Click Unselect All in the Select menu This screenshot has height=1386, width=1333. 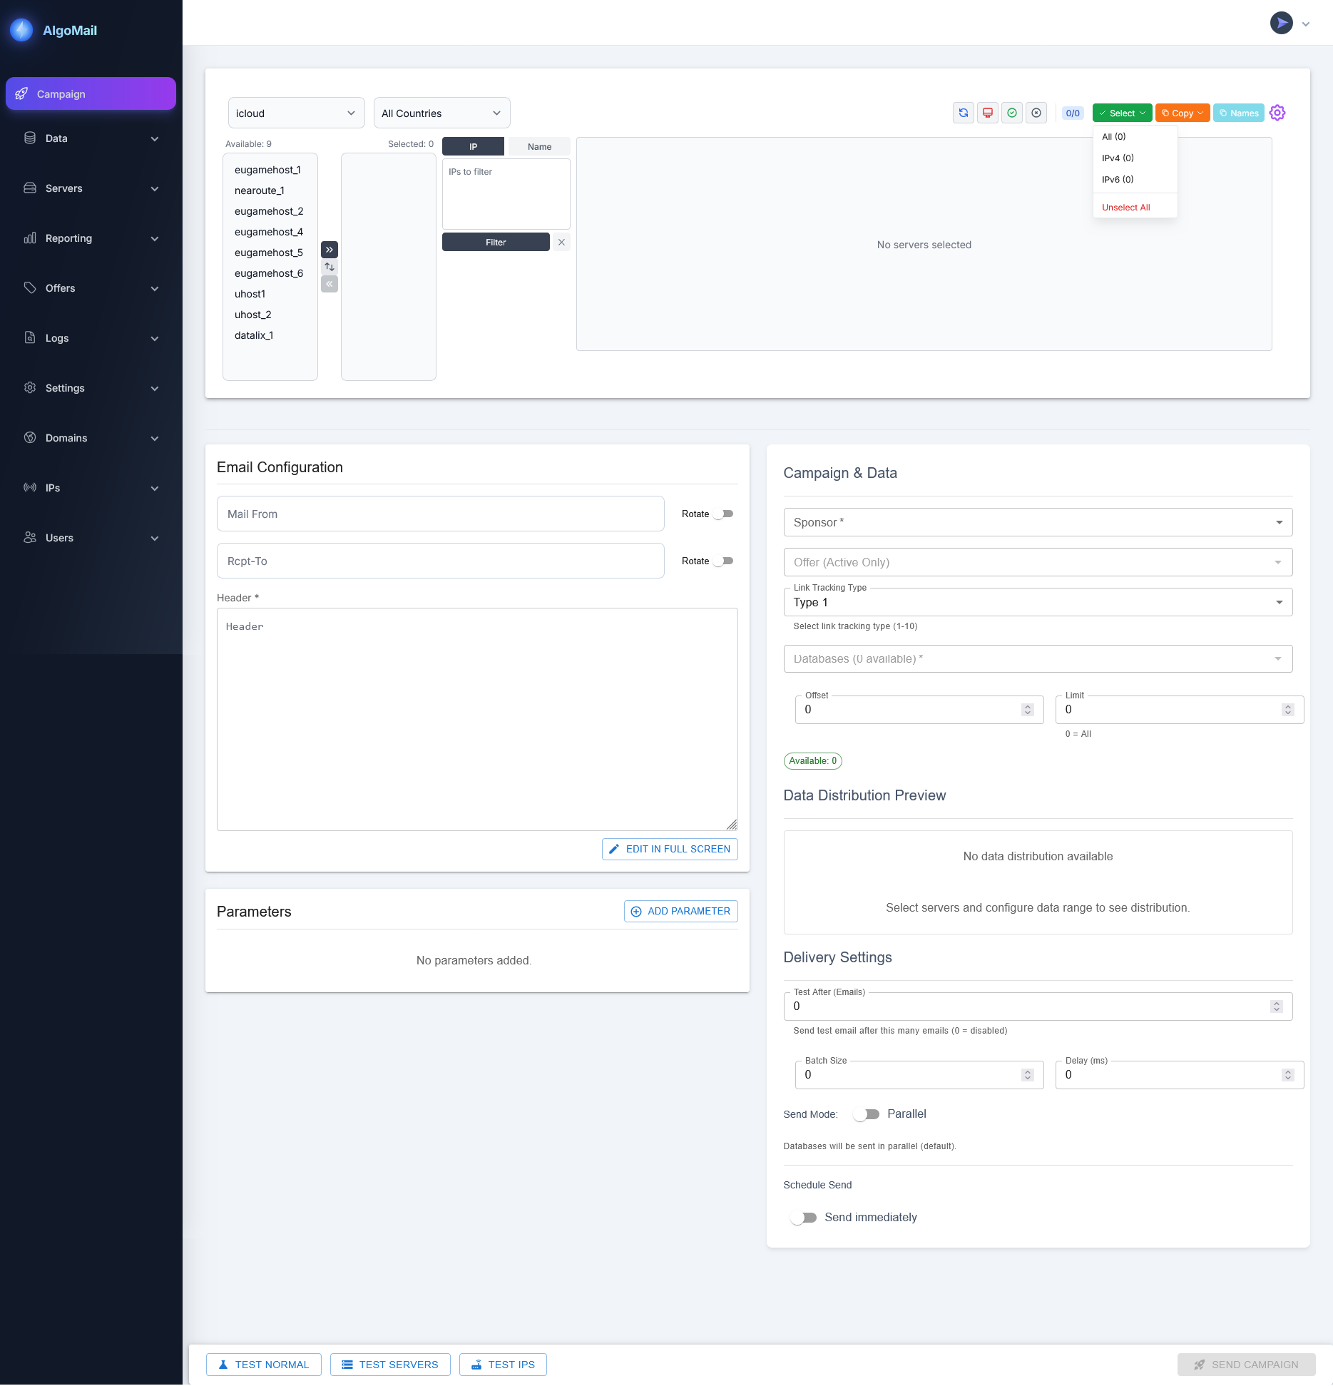coord(1125,207)
